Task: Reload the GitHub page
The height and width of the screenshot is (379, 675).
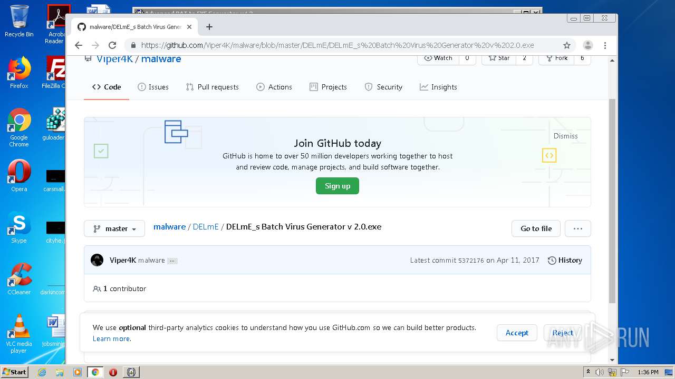Action: pyautogui.click(x=112, y=45)
